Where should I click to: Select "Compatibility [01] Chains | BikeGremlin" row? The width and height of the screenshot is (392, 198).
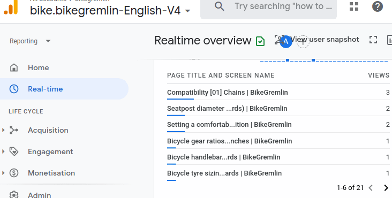pyautogui.click(x=278, y=93)
